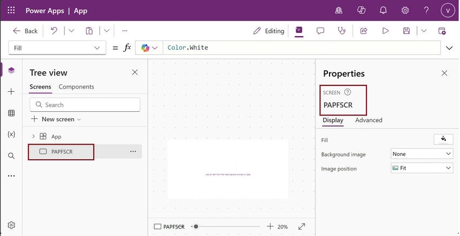Open the App checker stethoscope icon
460x236 pixels.
pos(342,31)
